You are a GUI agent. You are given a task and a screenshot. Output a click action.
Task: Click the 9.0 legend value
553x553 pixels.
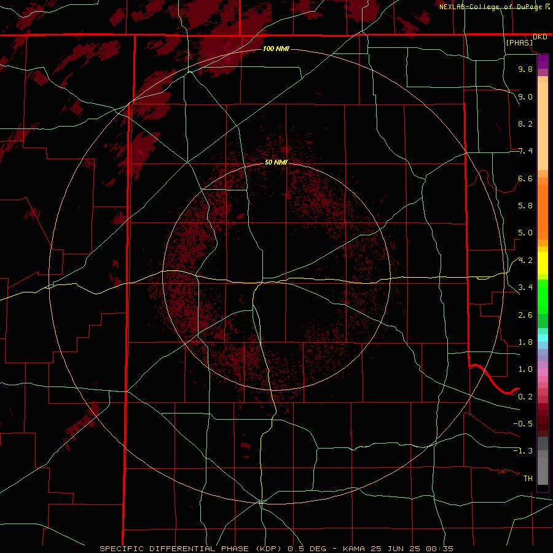(x=525, y=96)
